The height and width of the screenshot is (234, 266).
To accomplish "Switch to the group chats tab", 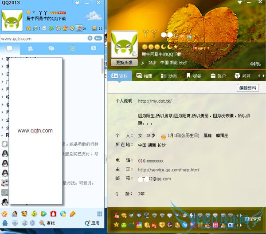I will [51, 49].
